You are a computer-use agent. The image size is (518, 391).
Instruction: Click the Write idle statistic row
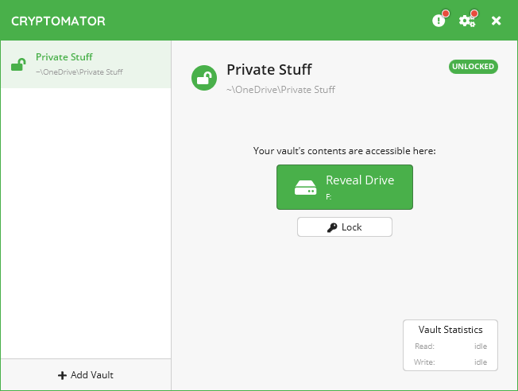[450, 362]
